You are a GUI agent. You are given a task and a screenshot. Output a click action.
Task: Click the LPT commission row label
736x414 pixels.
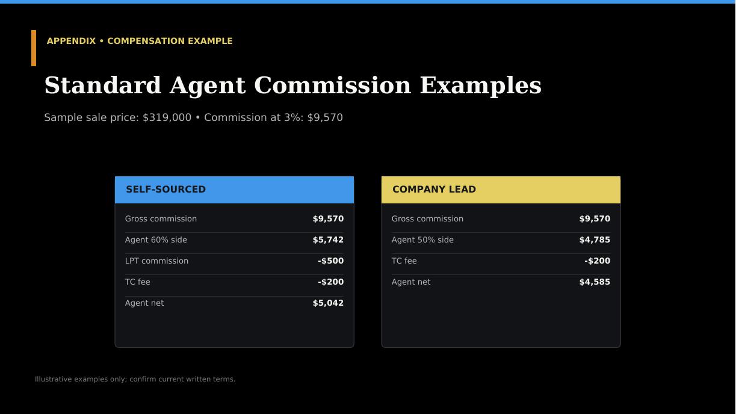click(156, 261)
